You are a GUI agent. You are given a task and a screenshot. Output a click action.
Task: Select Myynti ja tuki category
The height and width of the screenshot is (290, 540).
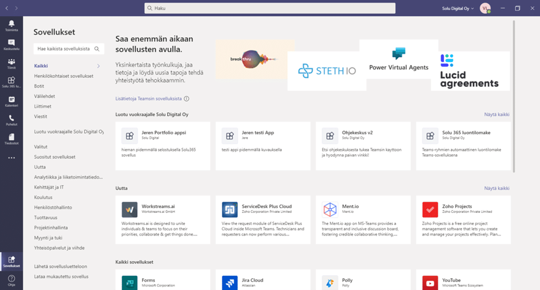pyautogui.click(x=48, y=237)
